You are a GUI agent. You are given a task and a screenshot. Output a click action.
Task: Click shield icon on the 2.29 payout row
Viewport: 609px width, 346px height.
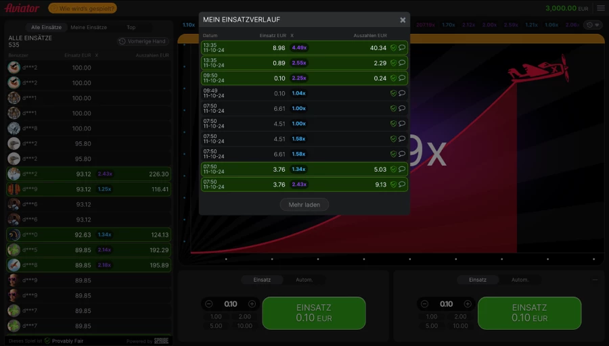[393, 63]
